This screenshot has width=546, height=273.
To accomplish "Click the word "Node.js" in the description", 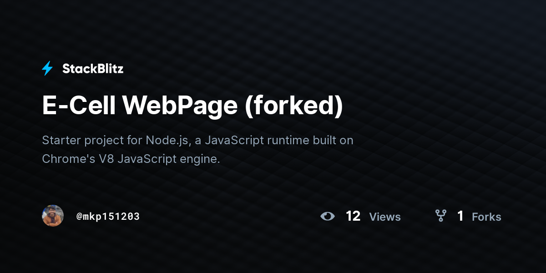I will pos(167,140).
